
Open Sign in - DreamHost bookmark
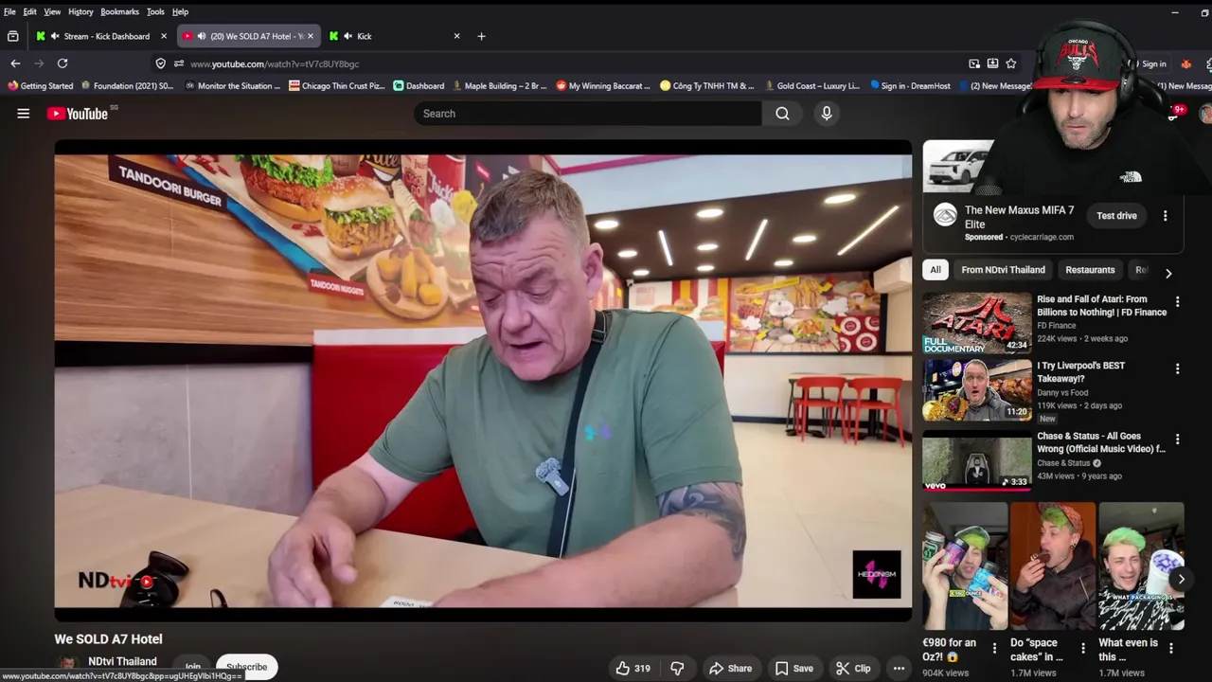[x=909, y=86]
